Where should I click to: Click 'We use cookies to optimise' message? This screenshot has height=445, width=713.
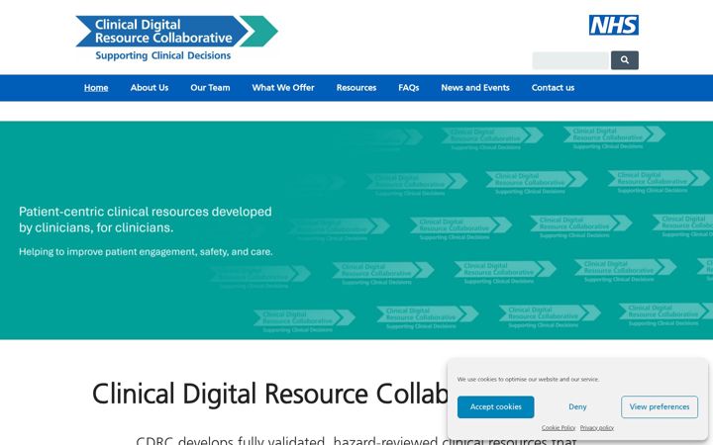(528, 379)
